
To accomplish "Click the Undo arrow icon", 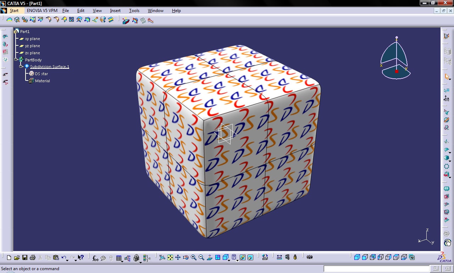I will (x=63, y=257).
